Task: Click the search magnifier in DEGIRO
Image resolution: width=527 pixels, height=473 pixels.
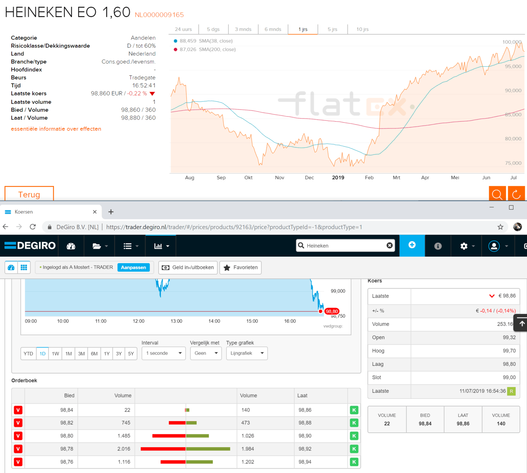Action: (x=301, y=246)
